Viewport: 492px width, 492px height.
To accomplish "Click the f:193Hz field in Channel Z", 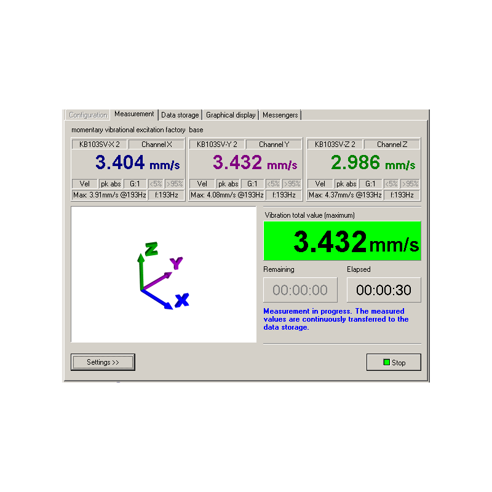I will 402,195.
